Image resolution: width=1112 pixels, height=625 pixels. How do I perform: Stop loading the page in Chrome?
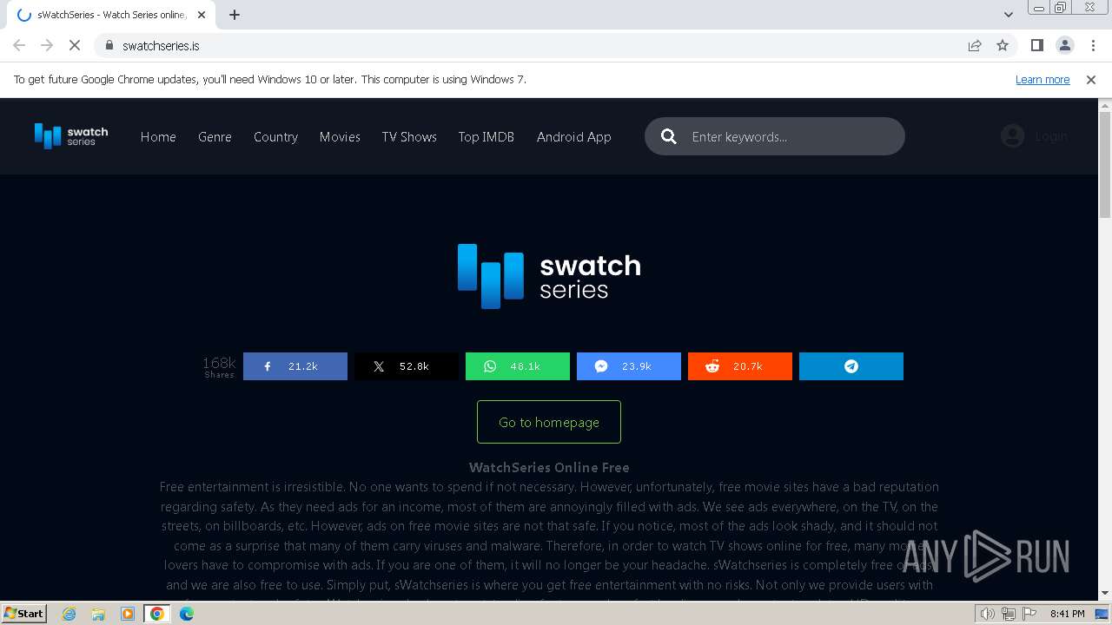pos(75,45)
